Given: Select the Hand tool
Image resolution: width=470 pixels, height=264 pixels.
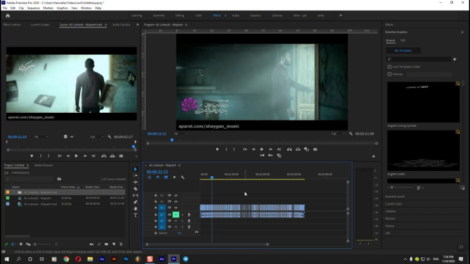Looking at the screenshot, I should click(135, 209).
